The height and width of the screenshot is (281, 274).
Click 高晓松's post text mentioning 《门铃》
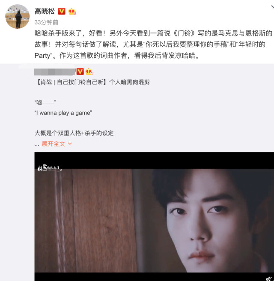click(153, 44)
